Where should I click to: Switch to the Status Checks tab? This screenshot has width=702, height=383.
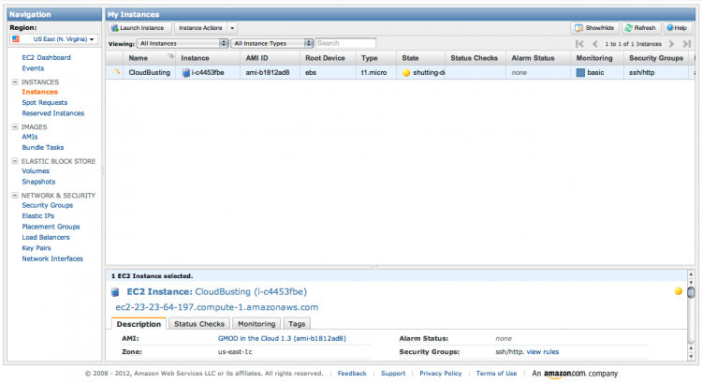[x=199, y=324]
